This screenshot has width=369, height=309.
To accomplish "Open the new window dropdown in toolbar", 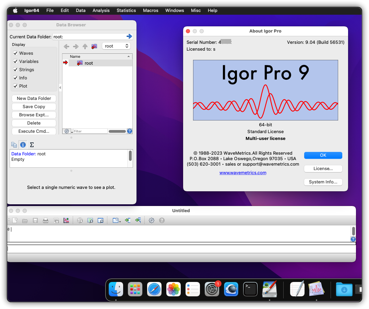I will pyautogui.click(x=117, y=220).
